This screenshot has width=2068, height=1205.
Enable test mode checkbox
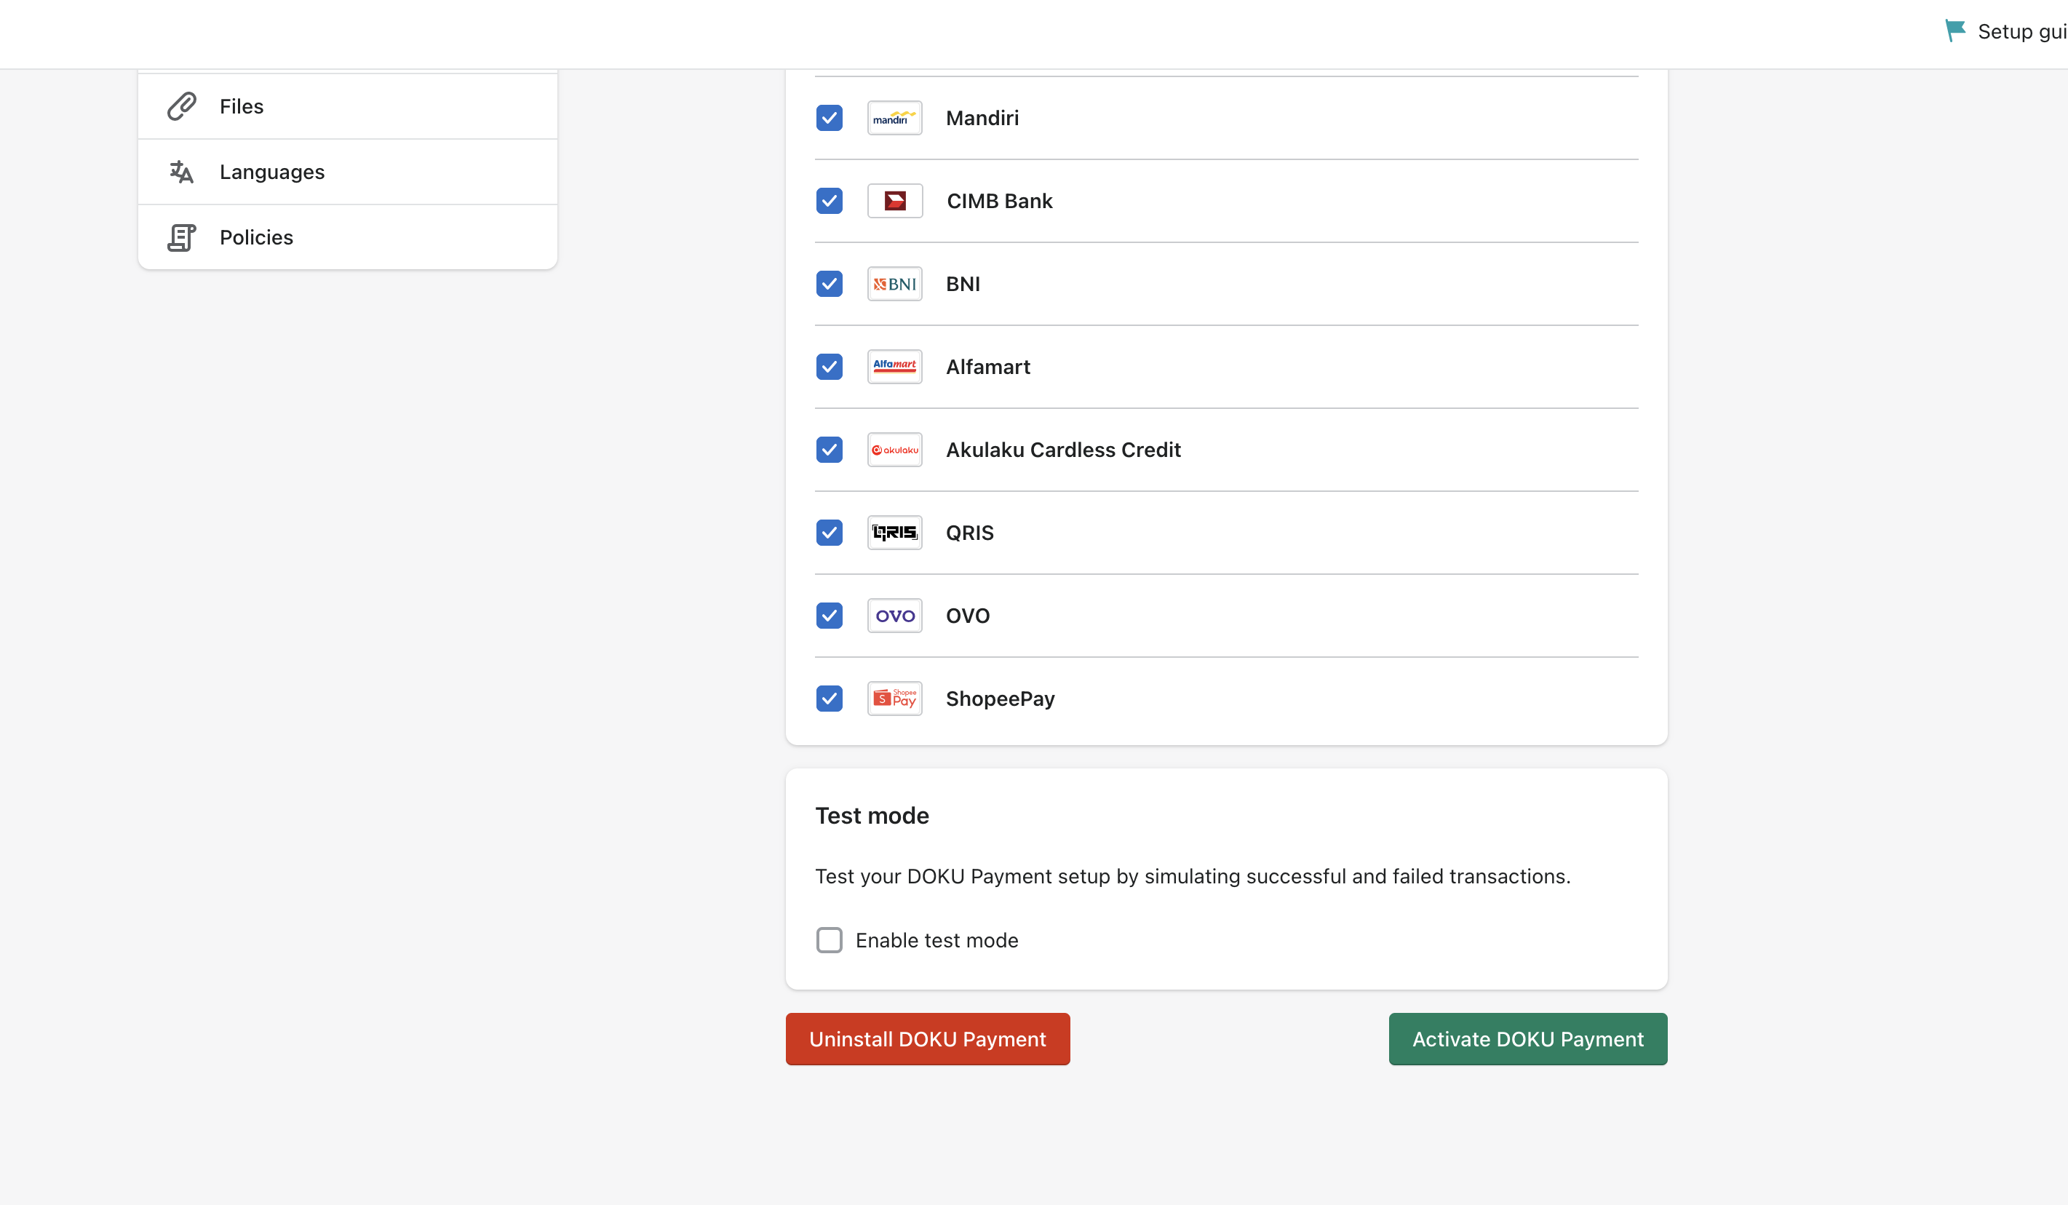pos(829,940)
